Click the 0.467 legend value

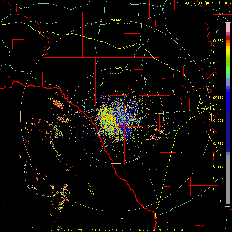[x=218, y=144]
